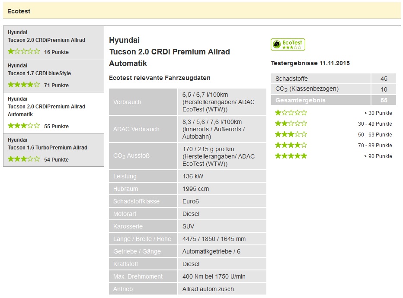Viewport: 403px width, 298px height.
Task: Click the '6,5 / 6,7 l/100km' consumption value
Action: (x=205, y=95)
